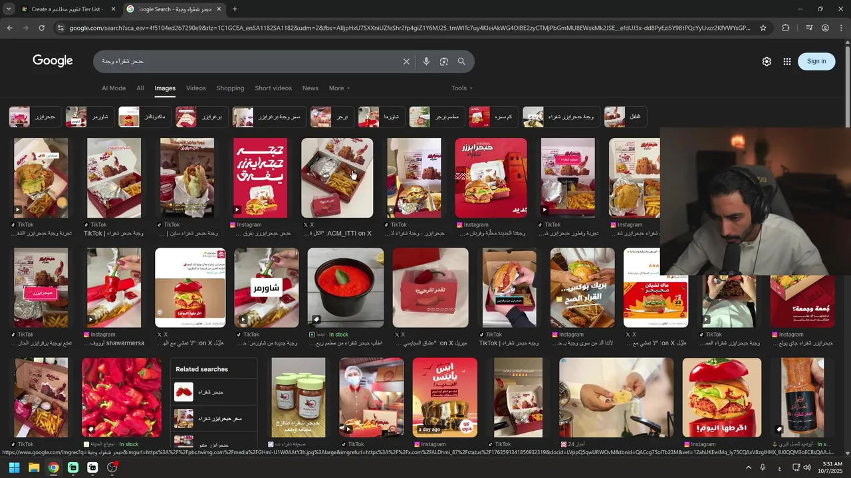
Task: Reload the Google results page
Action: (41, 28)
